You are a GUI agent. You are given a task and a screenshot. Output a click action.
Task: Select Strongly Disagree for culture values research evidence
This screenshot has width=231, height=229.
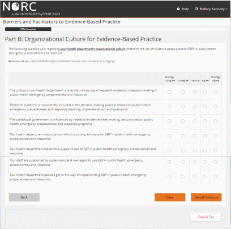[x=169, y=92]
